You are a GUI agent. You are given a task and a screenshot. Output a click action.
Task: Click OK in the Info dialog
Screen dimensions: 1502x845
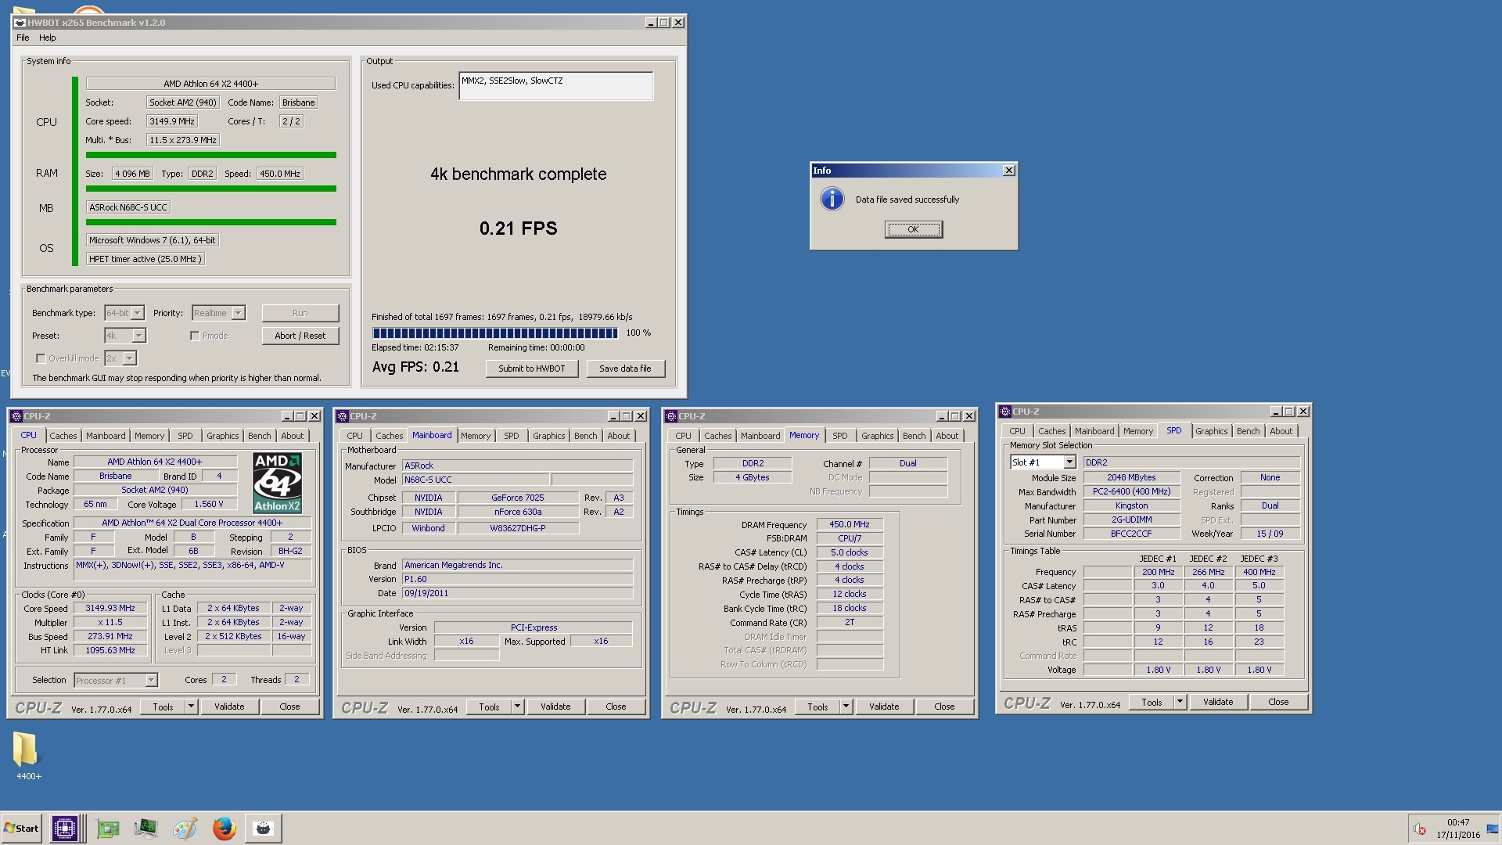(x=913, y=229)
